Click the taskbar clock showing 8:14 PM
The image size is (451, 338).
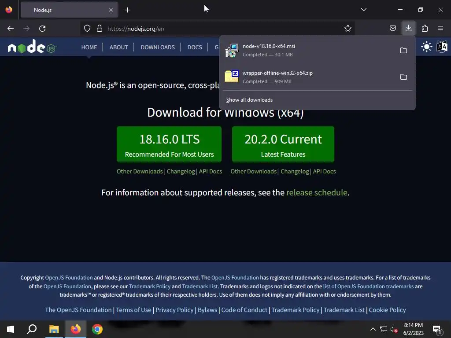[x=413, y=329]
